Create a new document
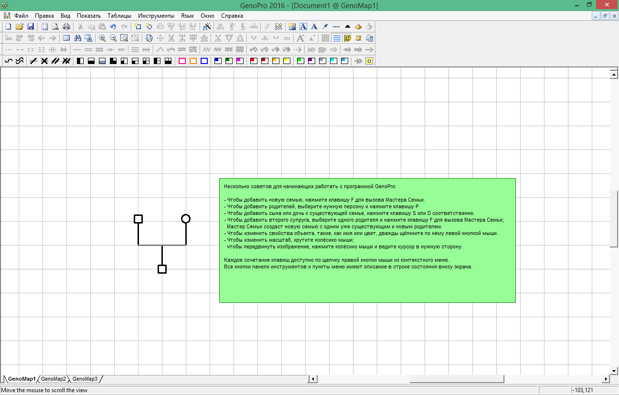The width and height of the screenshot is (619, 395). [x=8, y=27]
